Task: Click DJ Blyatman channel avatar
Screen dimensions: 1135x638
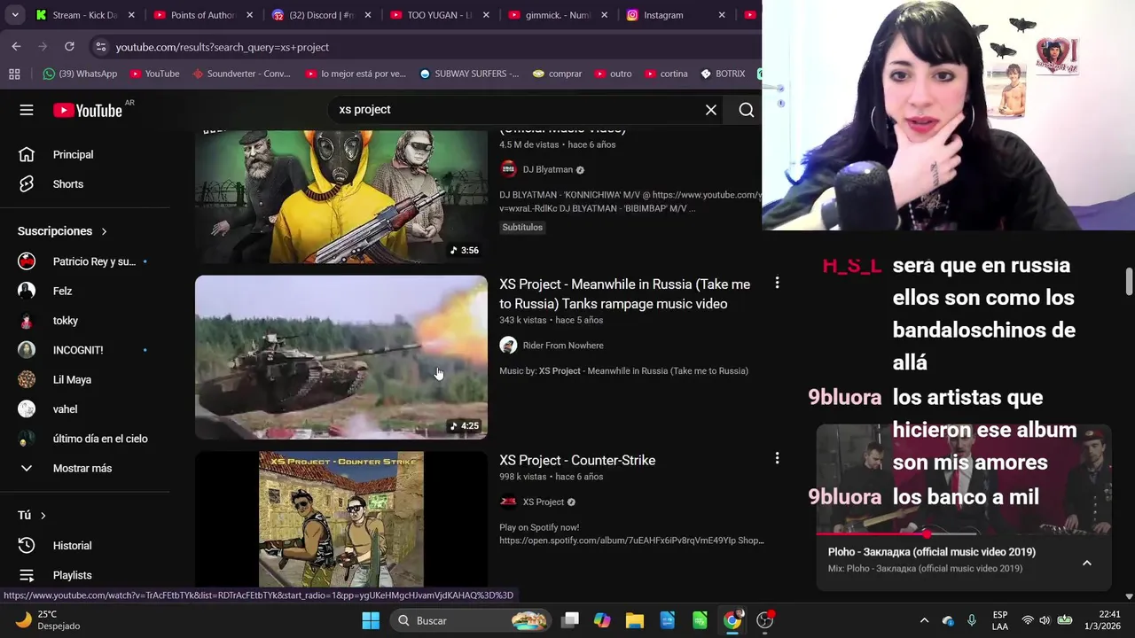Action: (x=508, y=169)
